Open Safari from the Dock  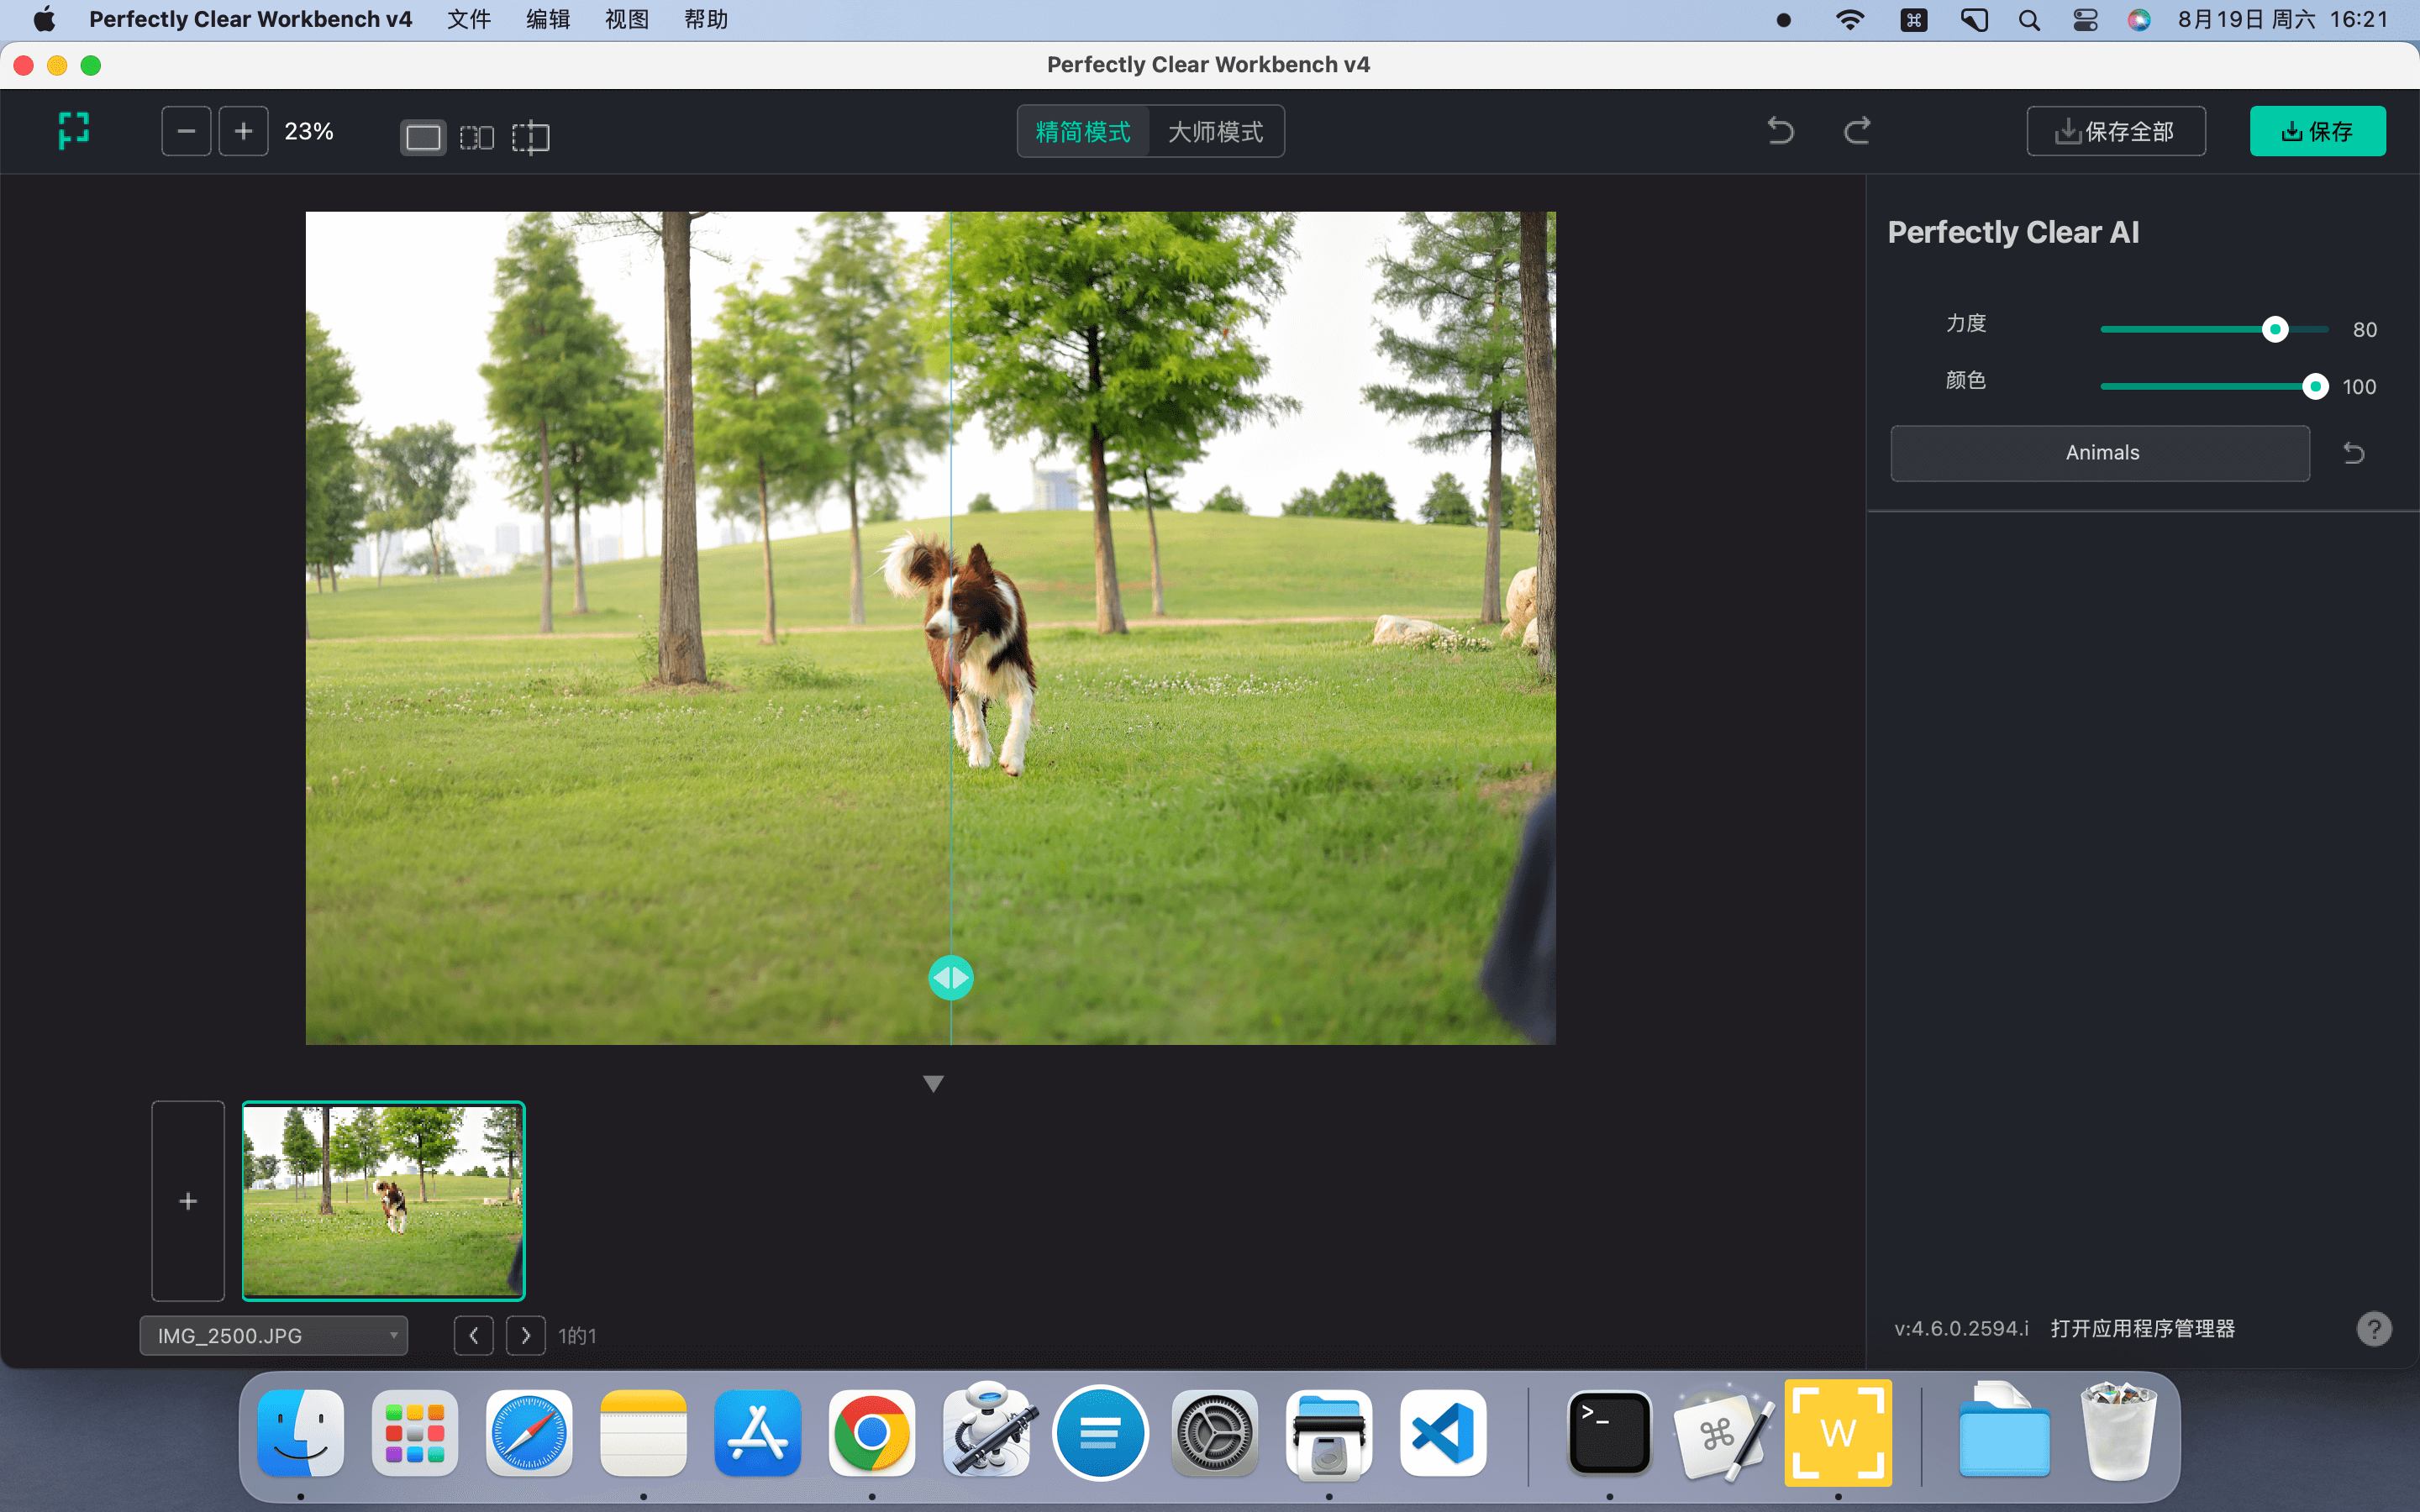click(529, 1433)
